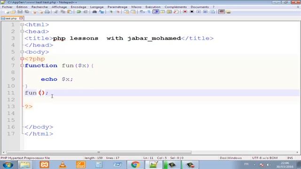
Task: Collapse the <head> fold on line 2
Action: (22, 31)
